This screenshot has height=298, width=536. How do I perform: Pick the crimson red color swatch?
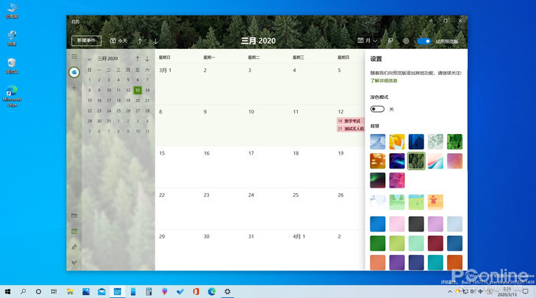[435, 244]
